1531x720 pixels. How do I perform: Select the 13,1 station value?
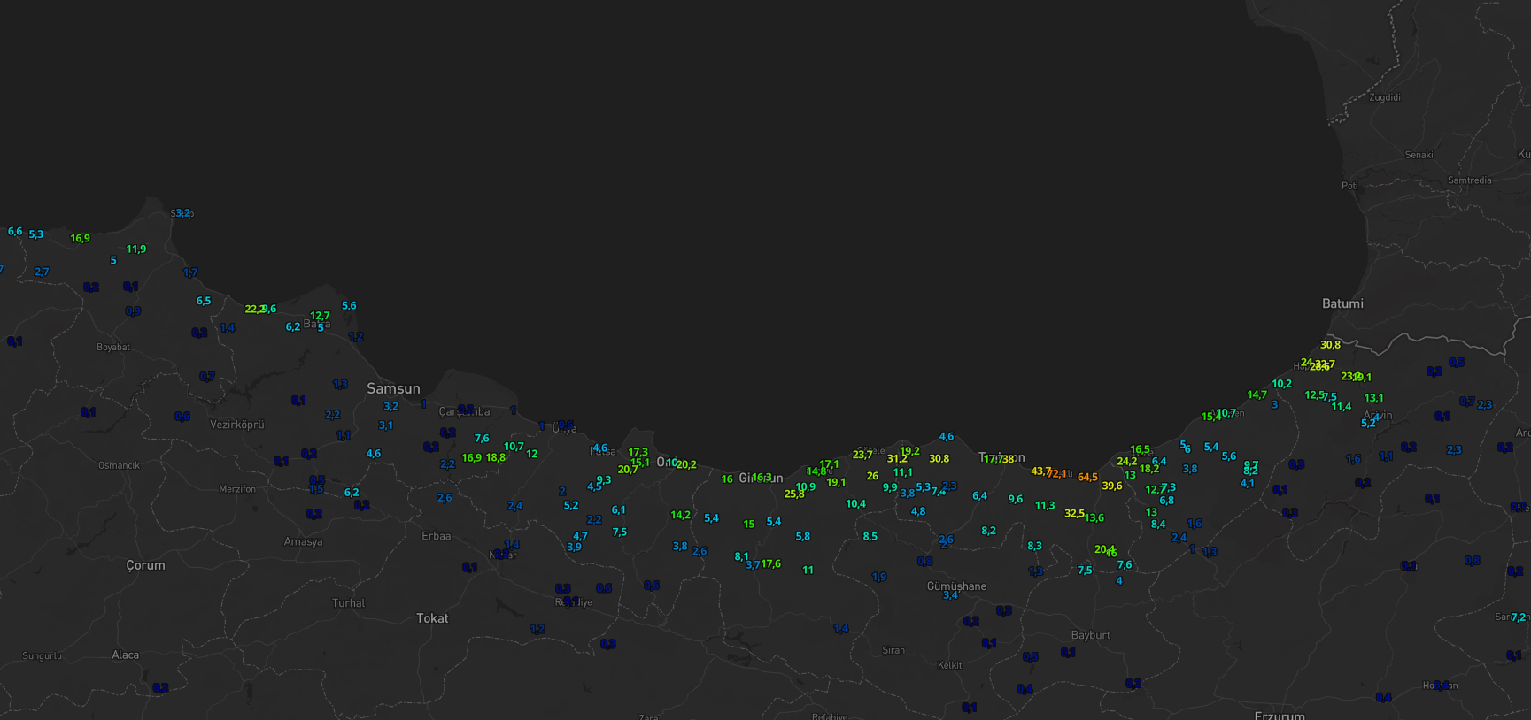tap(1374, 398)
